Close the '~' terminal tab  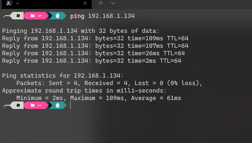point(85,3)
